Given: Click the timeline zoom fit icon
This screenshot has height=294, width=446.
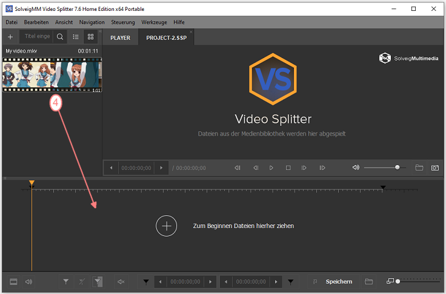Looking at the screenshot, I should pyautogui.click(x=390, y=281).
